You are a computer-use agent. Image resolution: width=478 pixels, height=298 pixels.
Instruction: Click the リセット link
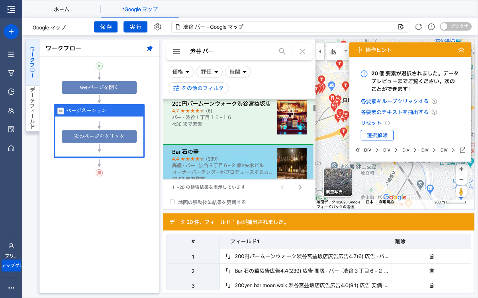(x=371, y=123)
